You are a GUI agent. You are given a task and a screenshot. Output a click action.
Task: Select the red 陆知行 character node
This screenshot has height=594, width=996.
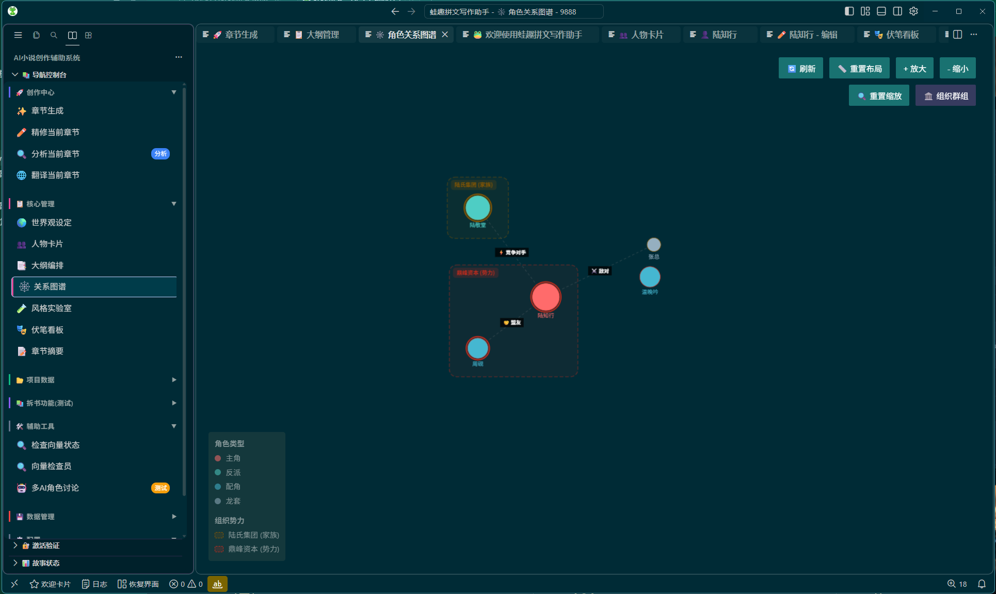pos(545,297)
